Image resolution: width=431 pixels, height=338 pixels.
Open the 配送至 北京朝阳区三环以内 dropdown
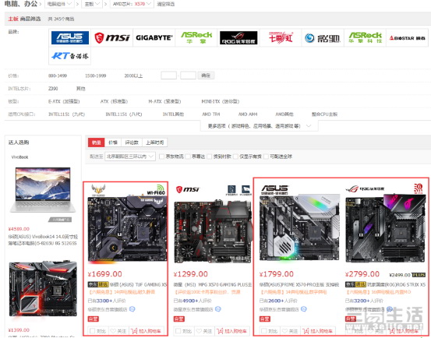pyautogui.click(x=130, y=157)
